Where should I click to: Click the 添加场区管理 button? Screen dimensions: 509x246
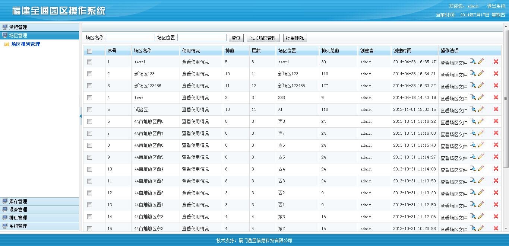[x=263, y=38]
